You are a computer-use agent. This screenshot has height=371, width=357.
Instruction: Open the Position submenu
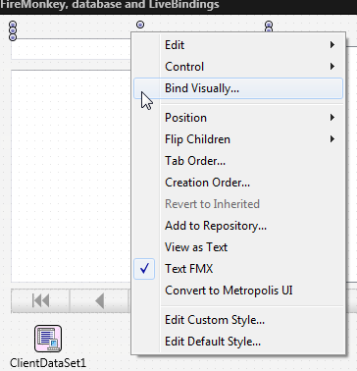(238, 118)
